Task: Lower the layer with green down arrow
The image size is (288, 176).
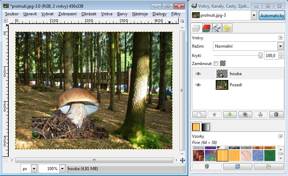Action: (x=230, y=114)
